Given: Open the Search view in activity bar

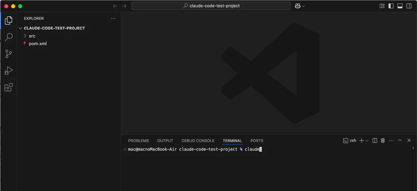Looking at the screenshot, I should [8, 37].
